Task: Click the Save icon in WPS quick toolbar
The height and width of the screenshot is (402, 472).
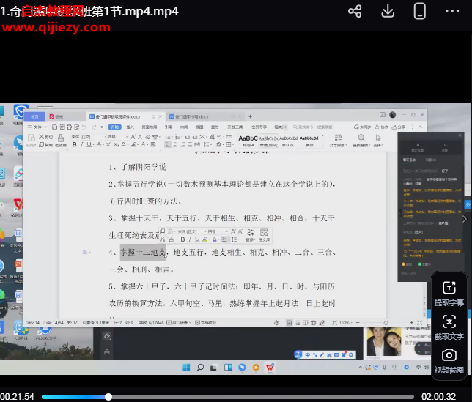Action: click(x=54, y=127)
